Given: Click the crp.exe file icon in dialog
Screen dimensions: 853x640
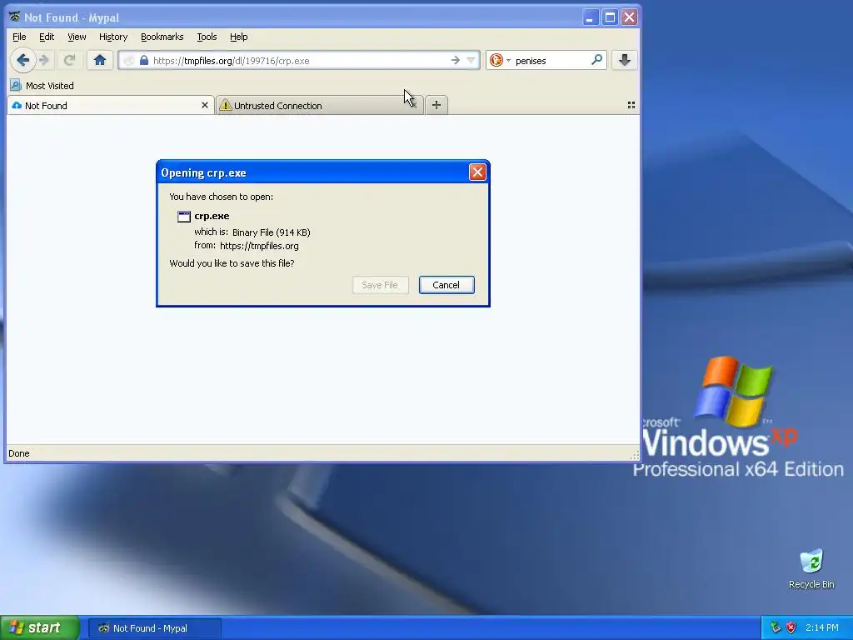Looking at the screenshot, I should click(x=184, y=217).
